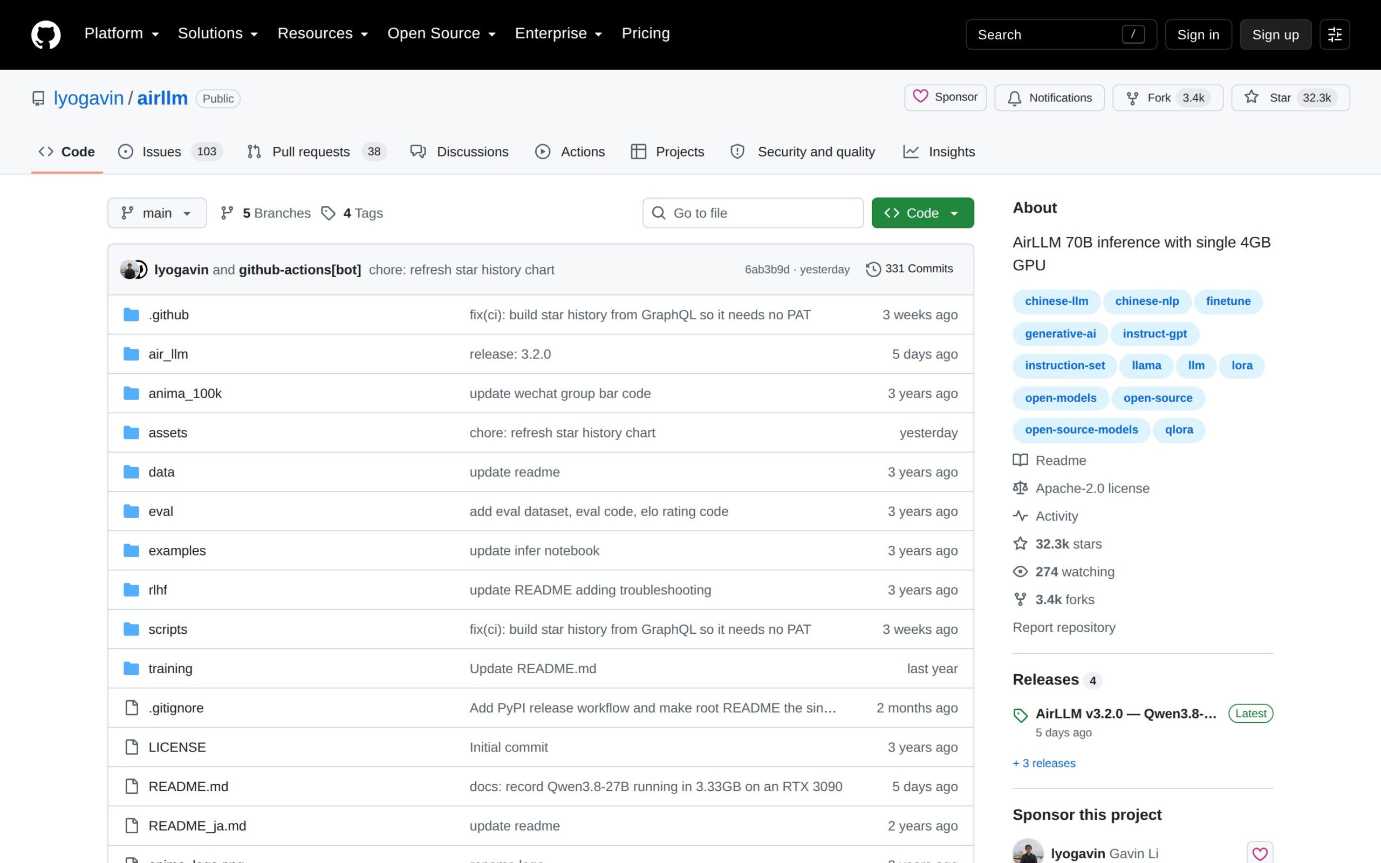This screenshot has width=1381, height=863.
Task: Open the appearance settings icon button
Action: point(1334,34)
